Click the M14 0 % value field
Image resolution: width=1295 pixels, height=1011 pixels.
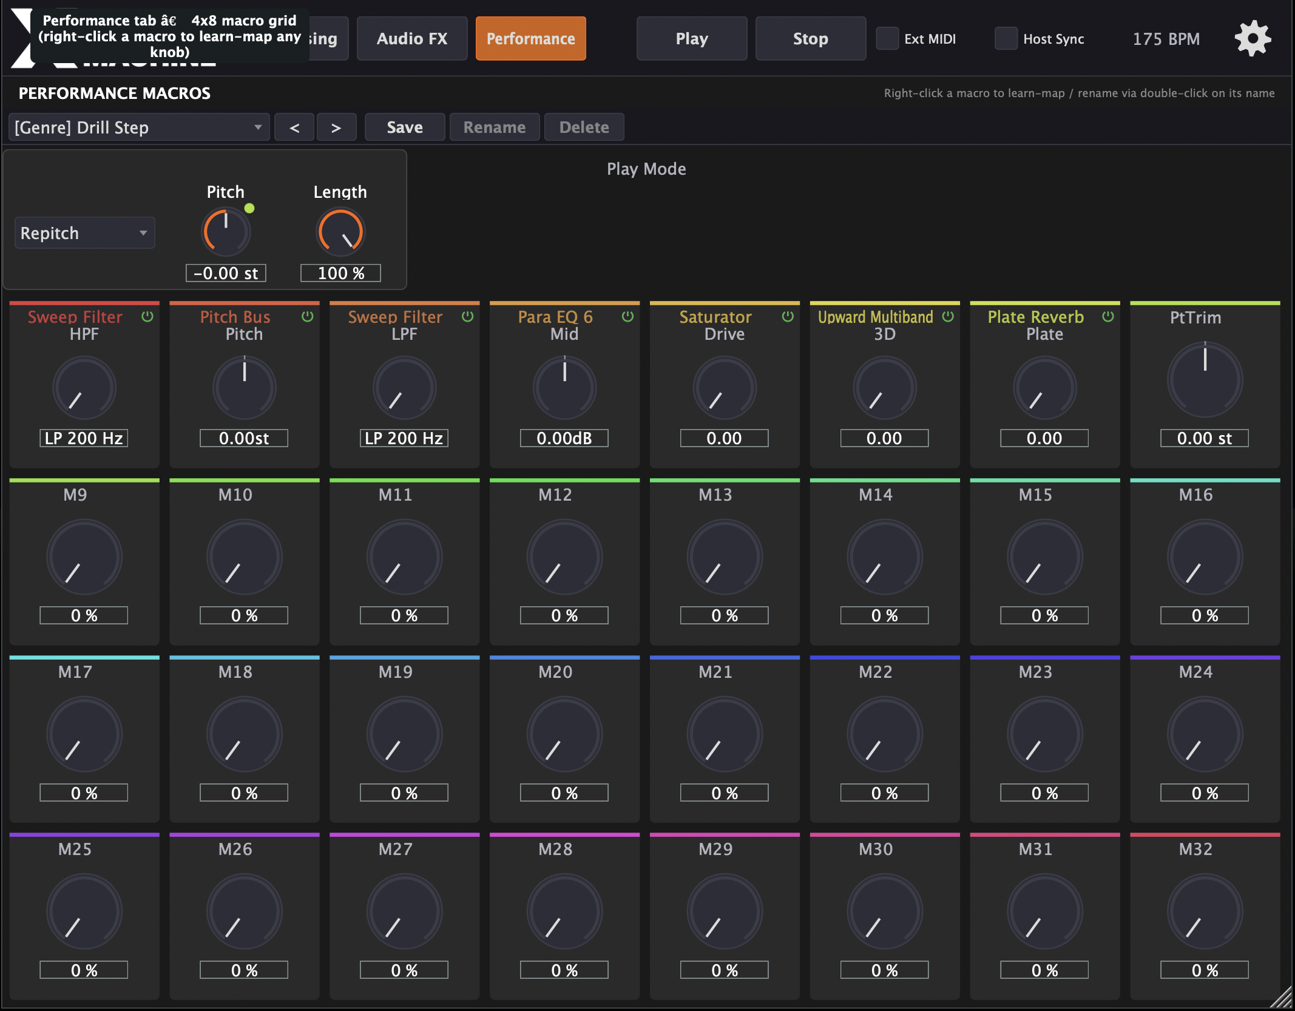click(885, 615)
